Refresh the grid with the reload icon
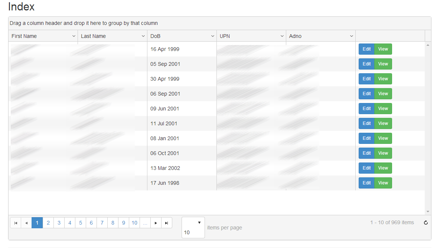Viewport: 437px width, 248px height. click(426, 223)
